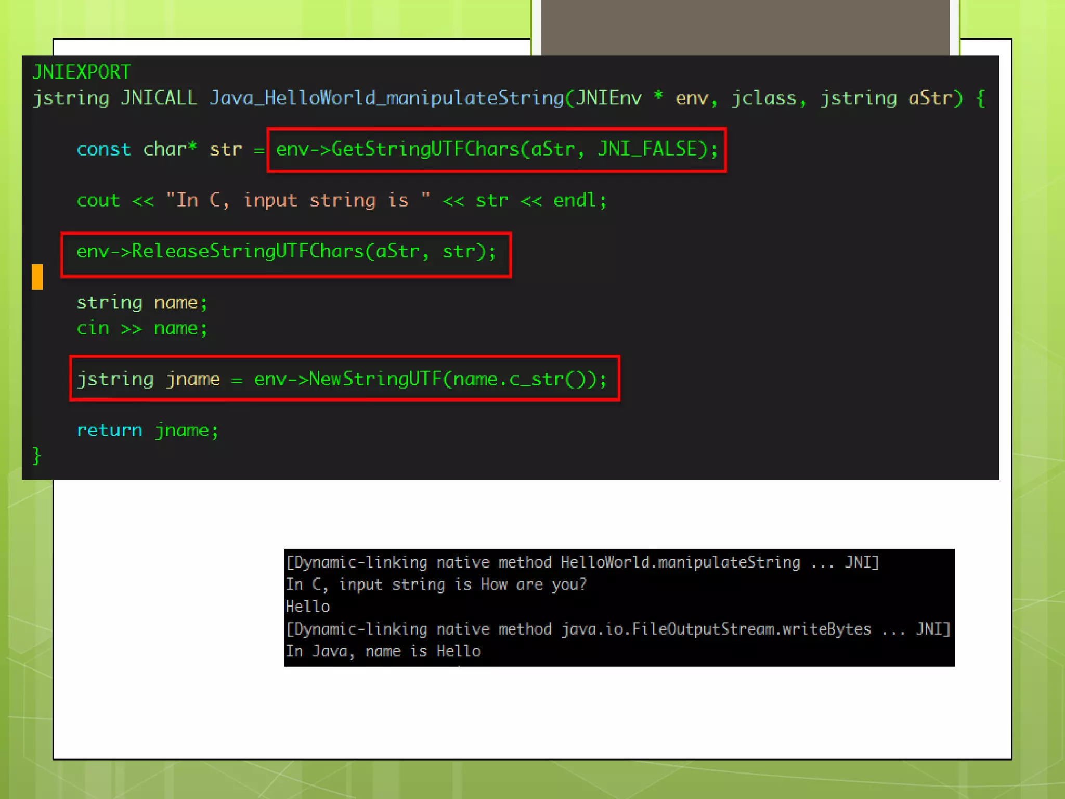Viewport: 1065px width, 799px height.
Task: Click the opening brace after aStr parameter
Action: pyautogui.click(x=980, y=98)
